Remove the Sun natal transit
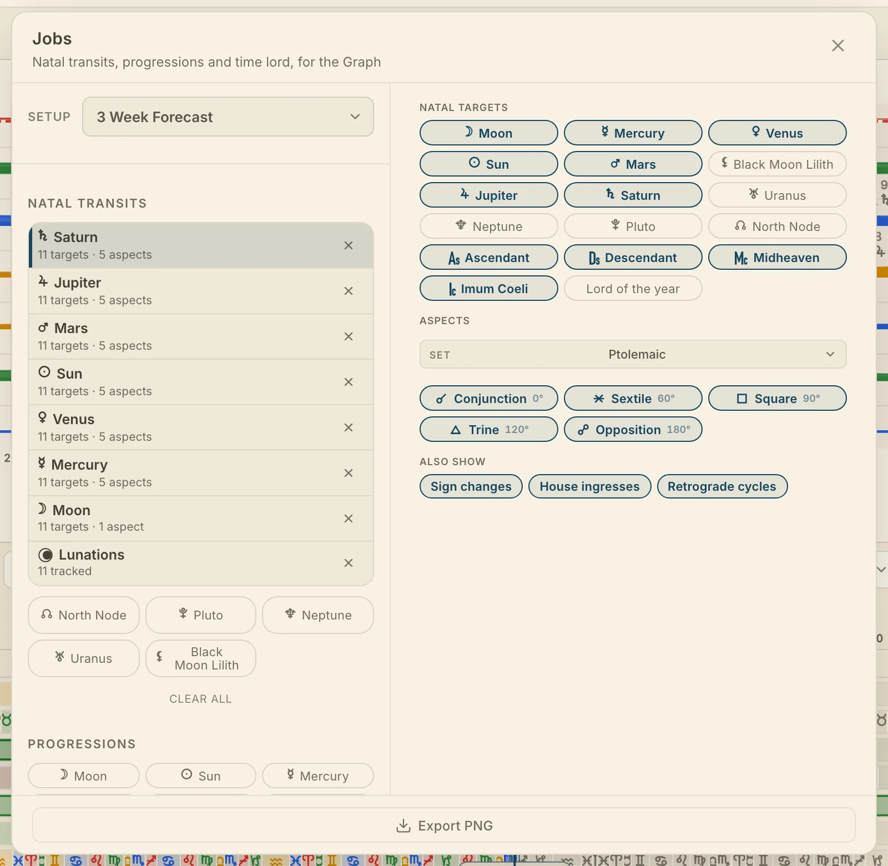888x866 pixels. (349, 382)
